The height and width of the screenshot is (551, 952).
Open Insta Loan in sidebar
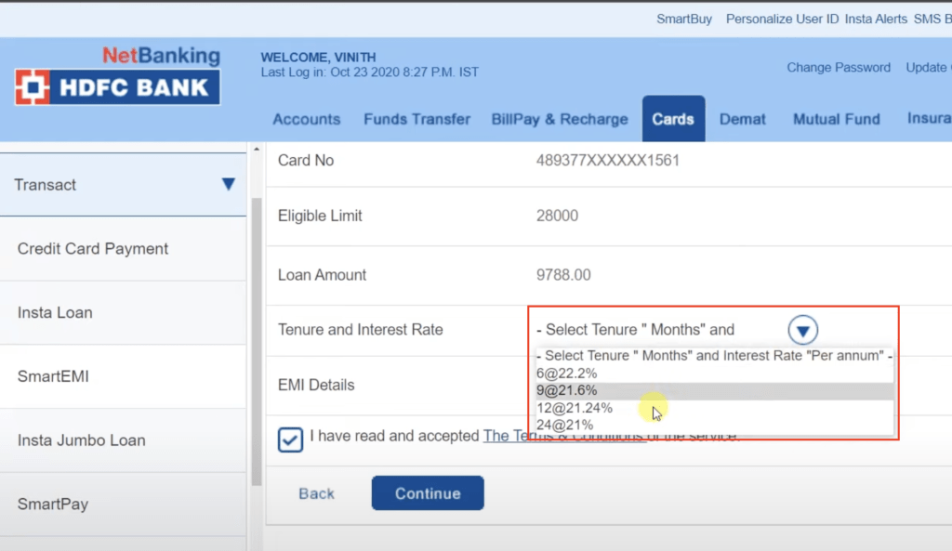click(124, 312)
